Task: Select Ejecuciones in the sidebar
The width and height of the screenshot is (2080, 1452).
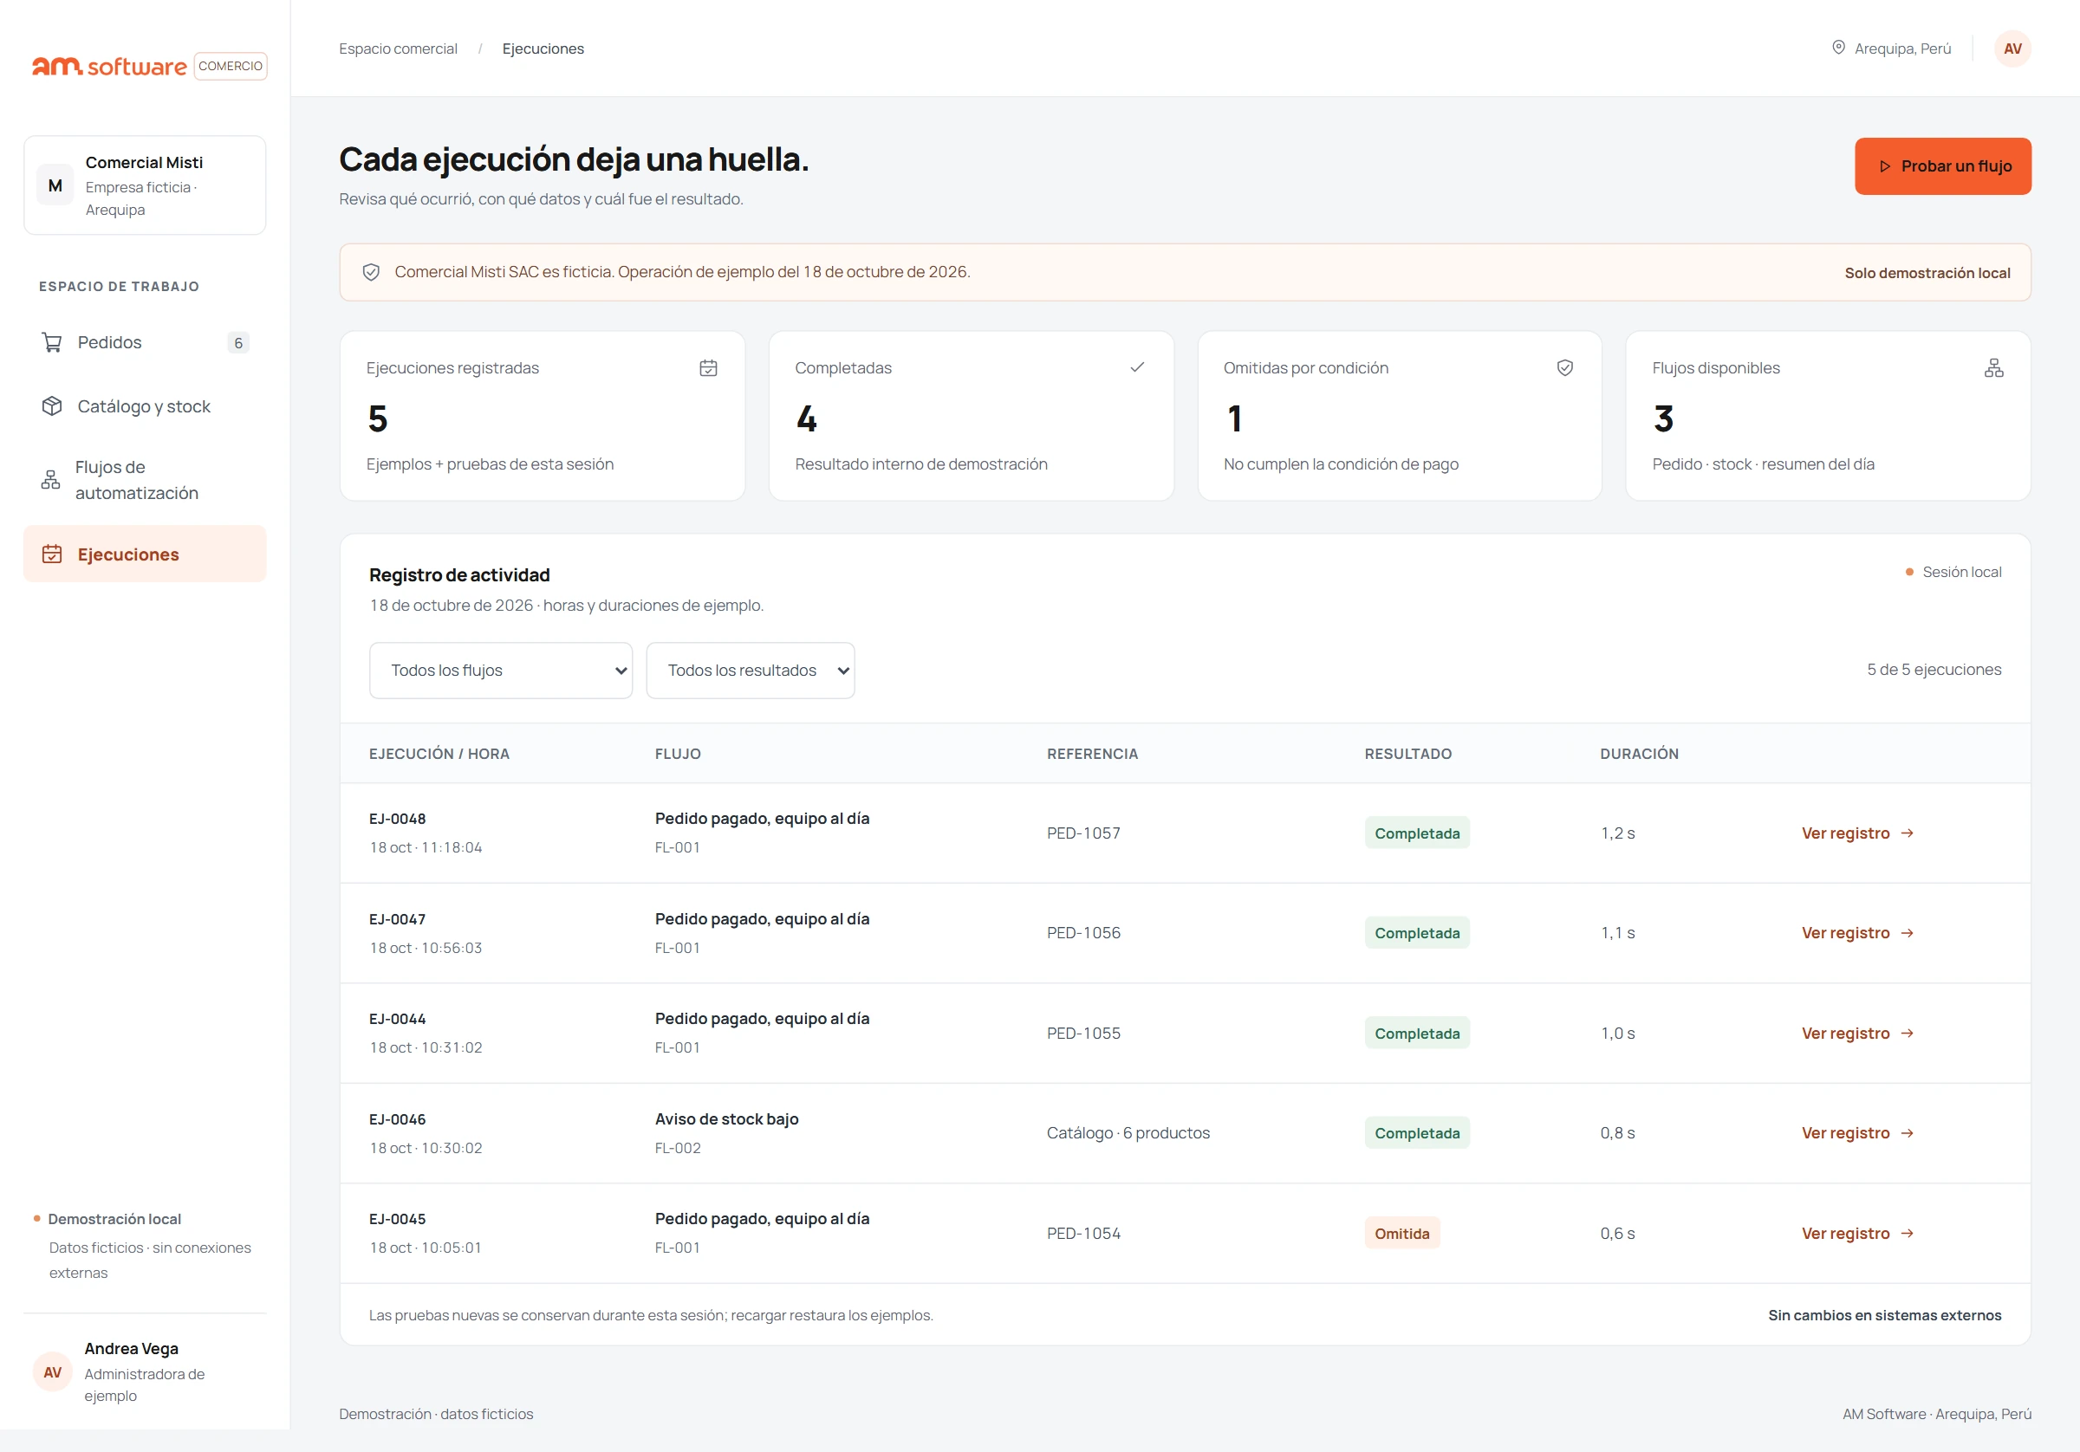Action: (x=145, y=554)
